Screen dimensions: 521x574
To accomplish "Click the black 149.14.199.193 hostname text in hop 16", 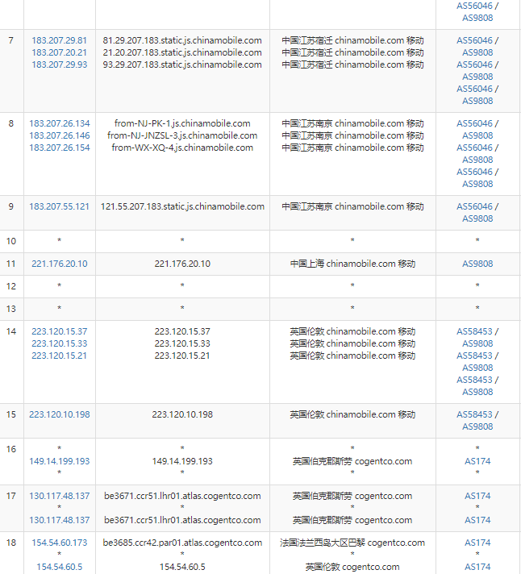I will pos(182,461).
